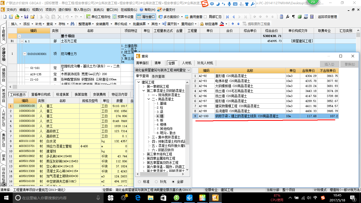Open the 措施项目 side tab
361x203 pixels.
pos(4,75)
